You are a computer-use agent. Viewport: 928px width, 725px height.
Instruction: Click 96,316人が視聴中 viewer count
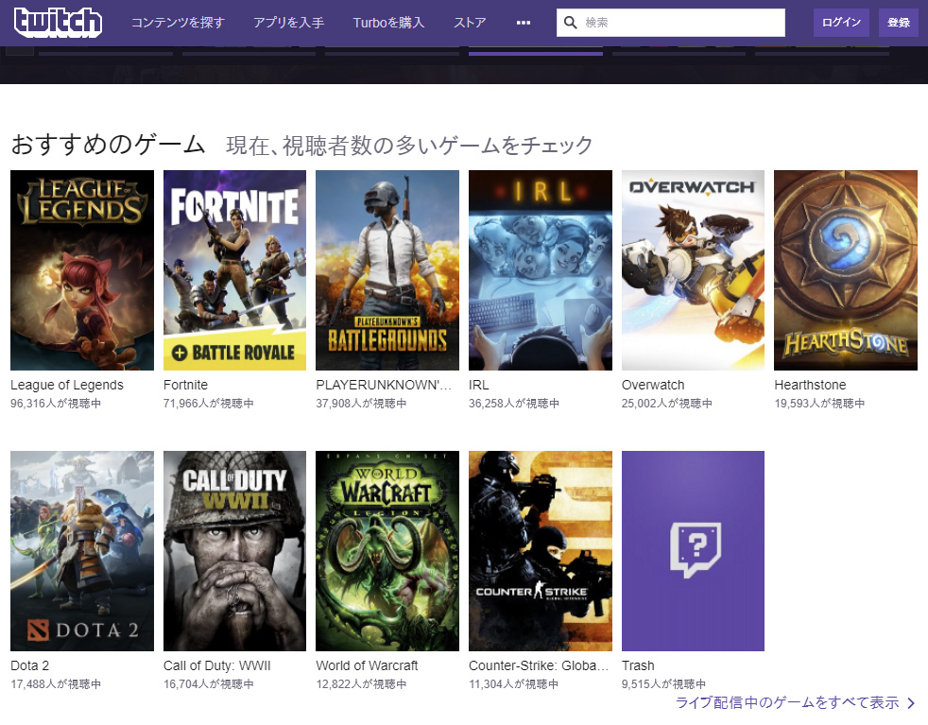pyautogui.click(x=56, y=403)
